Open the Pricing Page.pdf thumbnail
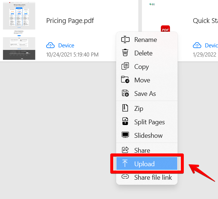 click(19, 31)
